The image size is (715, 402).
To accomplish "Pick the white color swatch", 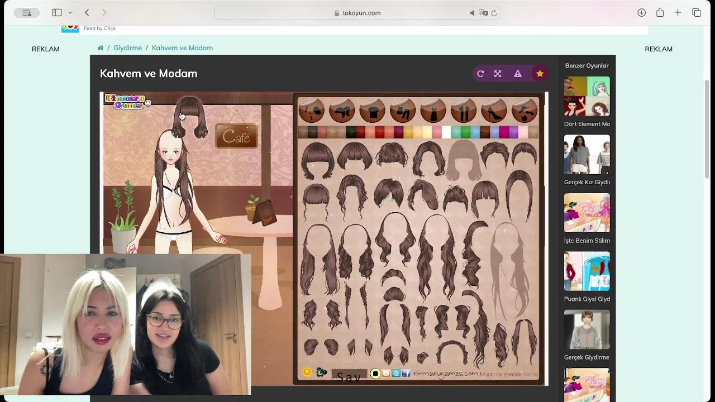I will 446,132.
